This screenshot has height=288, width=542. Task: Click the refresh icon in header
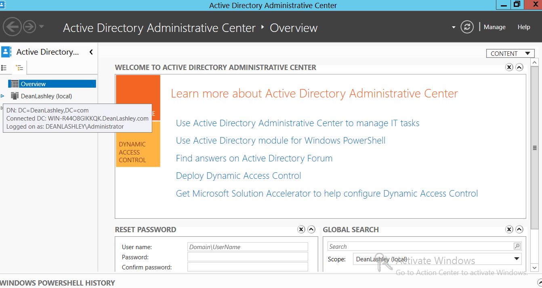point(467,27)
